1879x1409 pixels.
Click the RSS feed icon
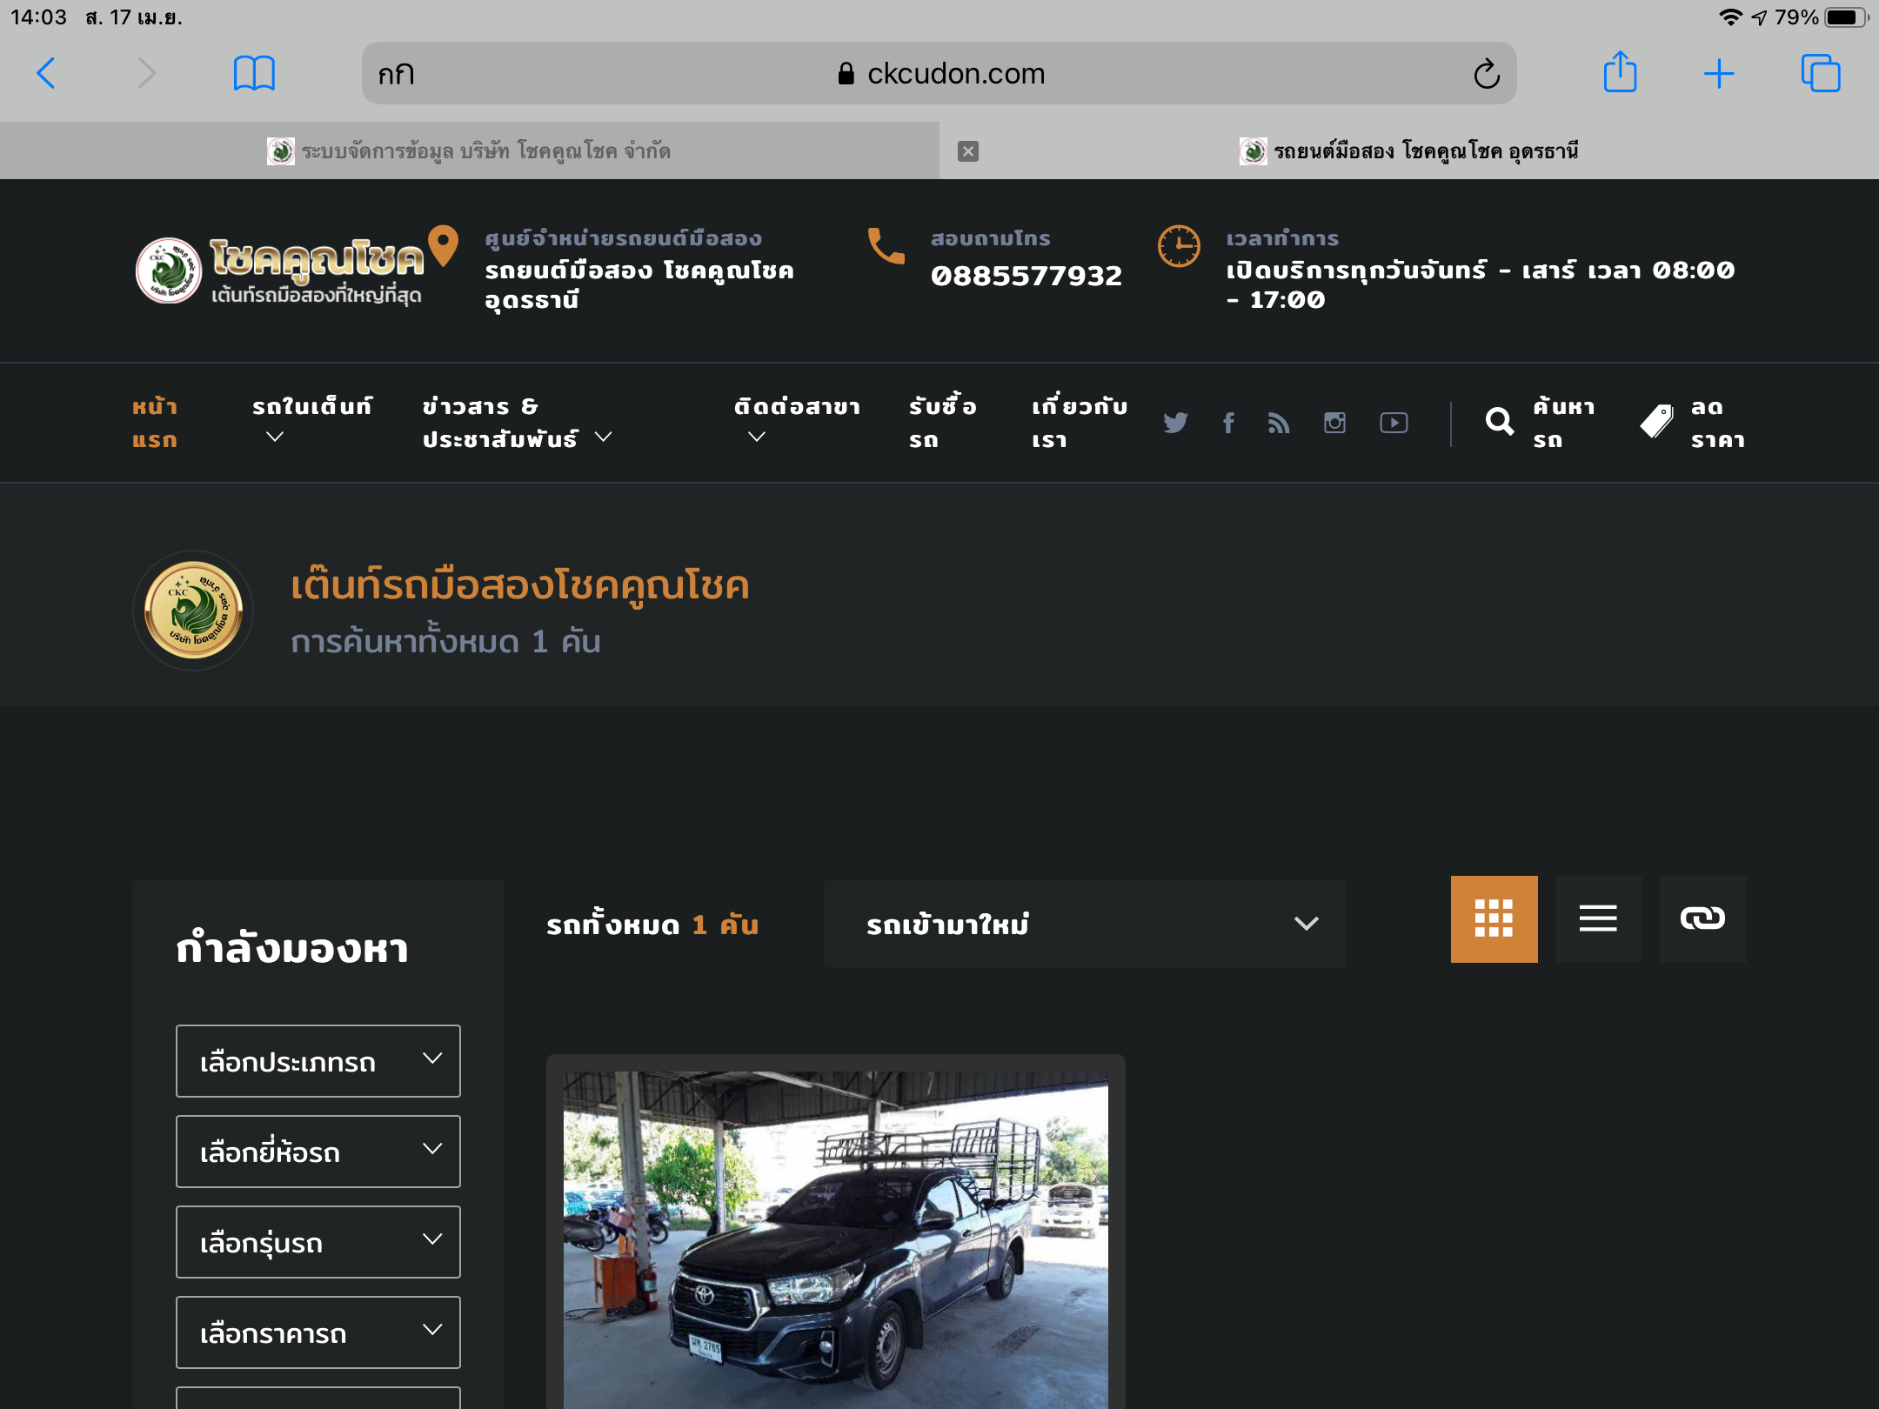point(1279,423)
